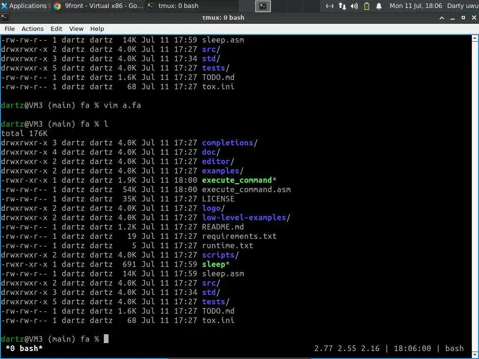Click the requirements.txt file name
The width and height of the screenshot is (479, 359).
click(x=239, y=236)
